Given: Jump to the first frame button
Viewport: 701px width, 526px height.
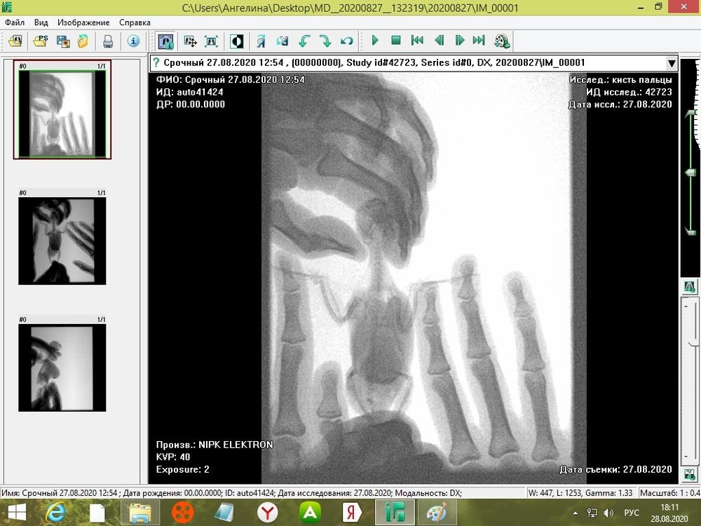Looking at the screenshot, I should 417,41.
